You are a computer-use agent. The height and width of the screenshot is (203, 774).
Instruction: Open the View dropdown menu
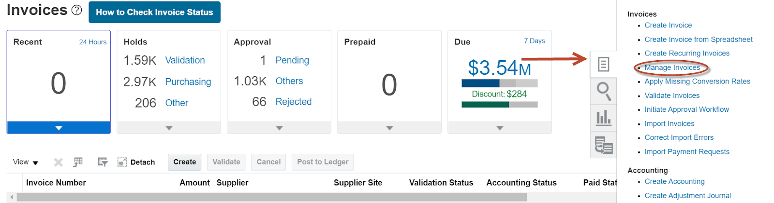point(26,162)
